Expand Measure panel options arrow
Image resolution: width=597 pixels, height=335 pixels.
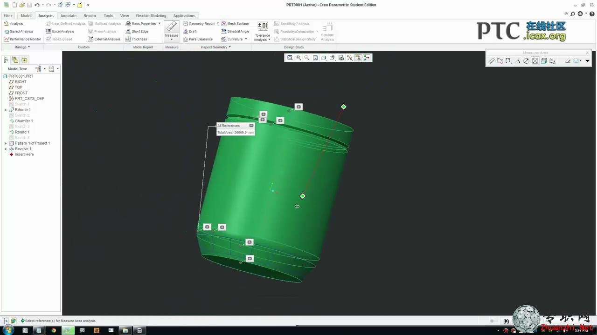pos(587,61)
